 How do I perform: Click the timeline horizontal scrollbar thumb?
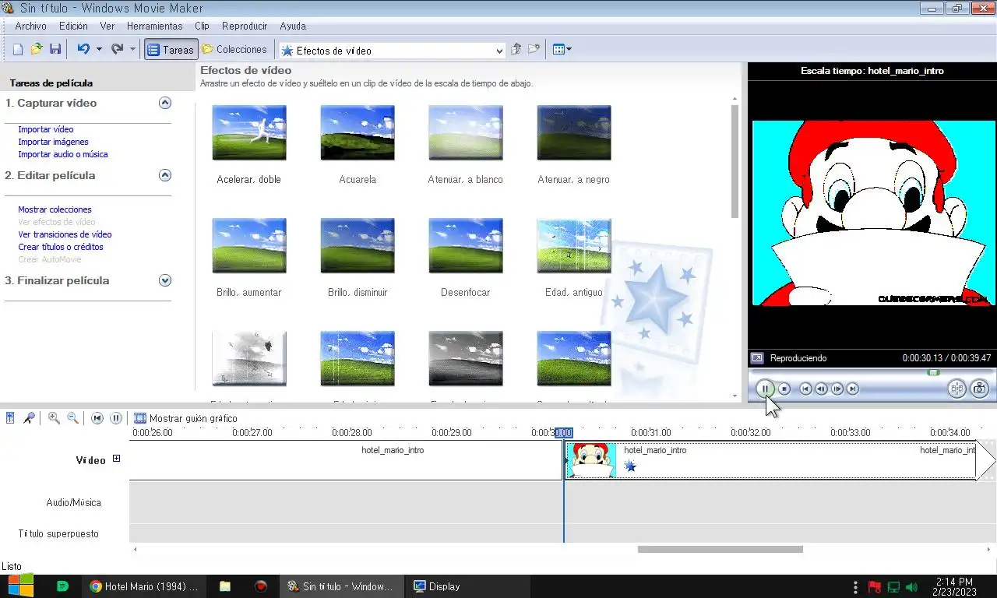click(x=720, y=549)
